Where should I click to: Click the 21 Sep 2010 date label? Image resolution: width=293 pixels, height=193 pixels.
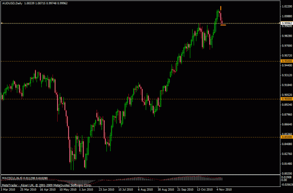186,189
